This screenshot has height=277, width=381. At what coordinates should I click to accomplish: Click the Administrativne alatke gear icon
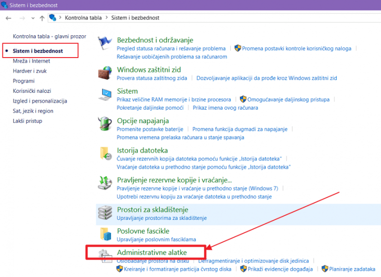tap(106, 256)
